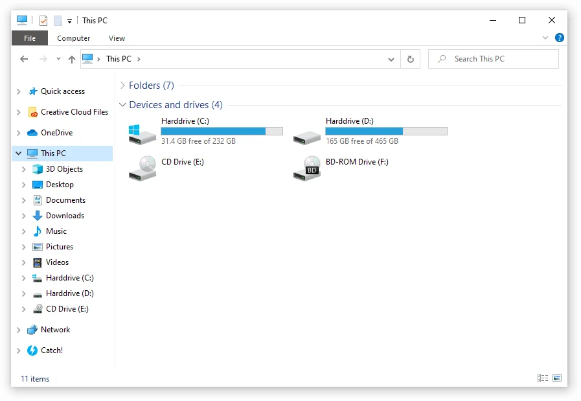Click Properties icon in quick access toolbar
Image resolution: width=581 pixels, height=401 pixels.
click(x=43, y=21)
